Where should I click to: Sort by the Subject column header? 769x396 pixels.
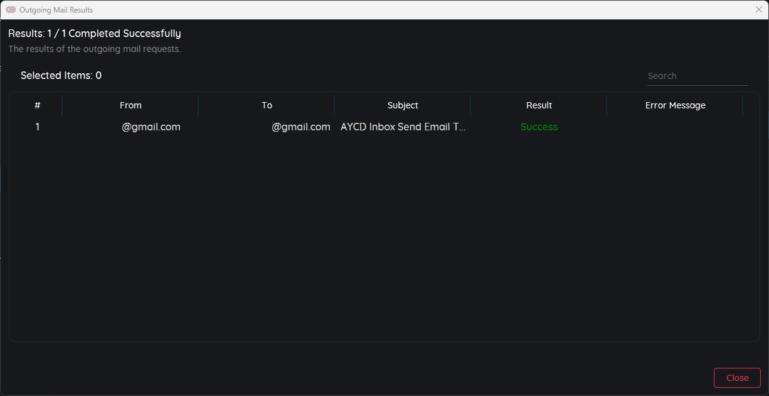(x=403, y=105)
